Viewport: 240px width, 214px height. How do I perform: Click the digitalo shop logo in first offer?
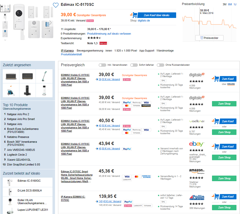click(x=197, y=75)
